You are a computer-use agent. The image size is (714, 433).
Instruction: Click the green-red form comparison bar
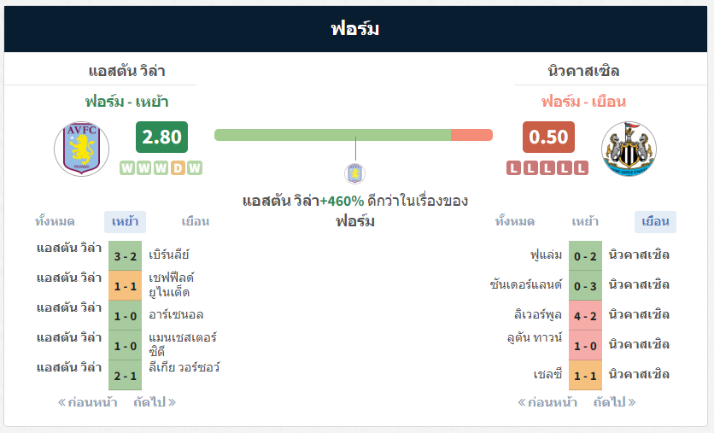pyautogui.click(x=354, y=135)
